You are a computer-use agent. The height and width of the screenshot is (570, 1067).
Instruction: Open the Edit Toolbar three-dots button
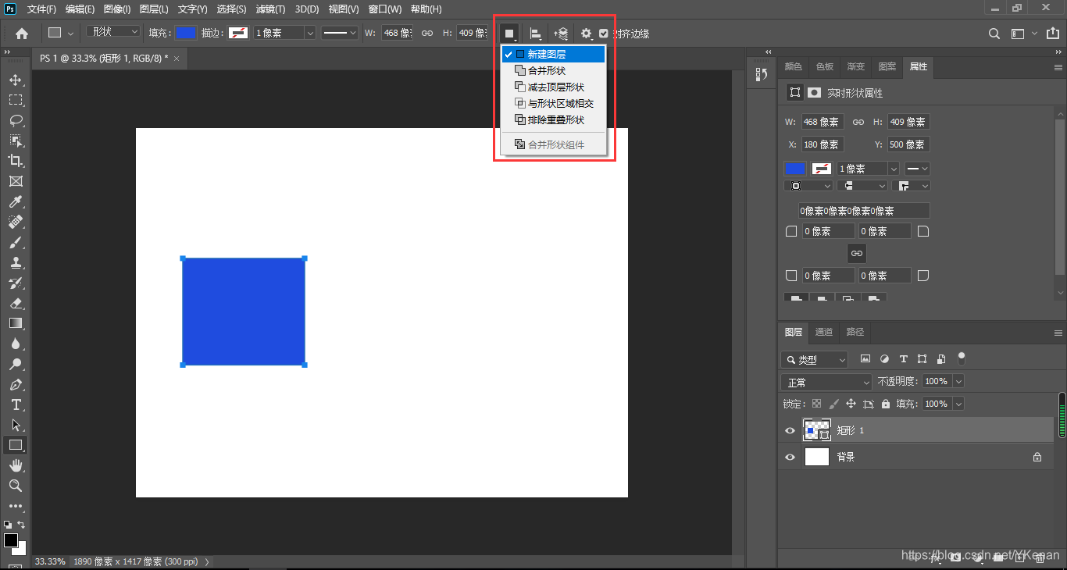click(15, 506)
